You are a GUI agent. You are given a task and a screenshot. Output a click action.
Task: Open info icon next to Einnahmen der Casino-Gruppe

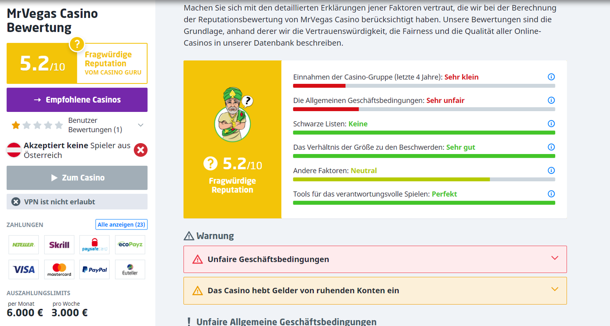click(551, 77)
